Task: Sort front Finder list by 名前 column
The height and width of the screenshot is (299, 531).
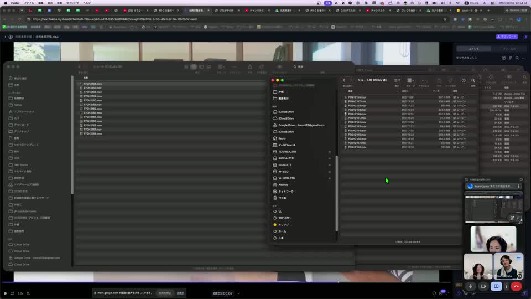Action: pos(350,91)
